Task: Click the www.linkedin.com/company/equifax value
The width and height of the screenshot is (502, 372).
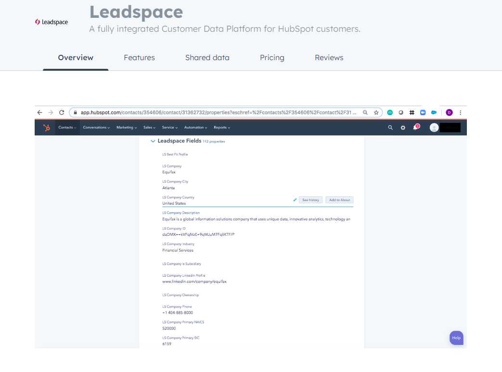Action: pyautogui.click(x=194, y=282)
